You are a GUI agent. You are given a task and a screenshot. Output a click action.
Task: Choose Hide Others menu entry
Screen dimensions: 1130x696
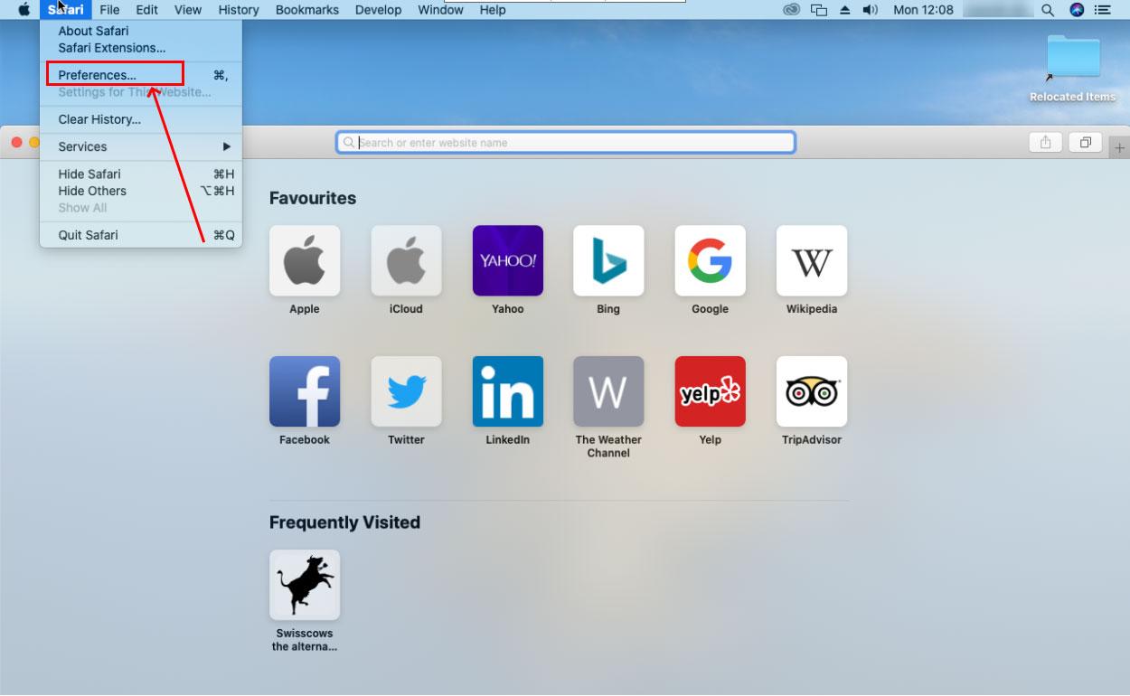pos(141,191)
